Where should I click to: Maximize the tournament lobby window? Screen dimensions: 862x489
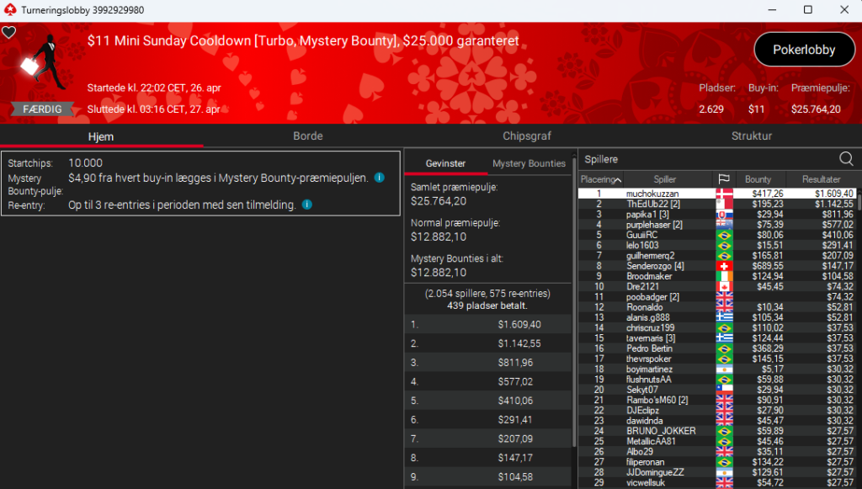807,9
